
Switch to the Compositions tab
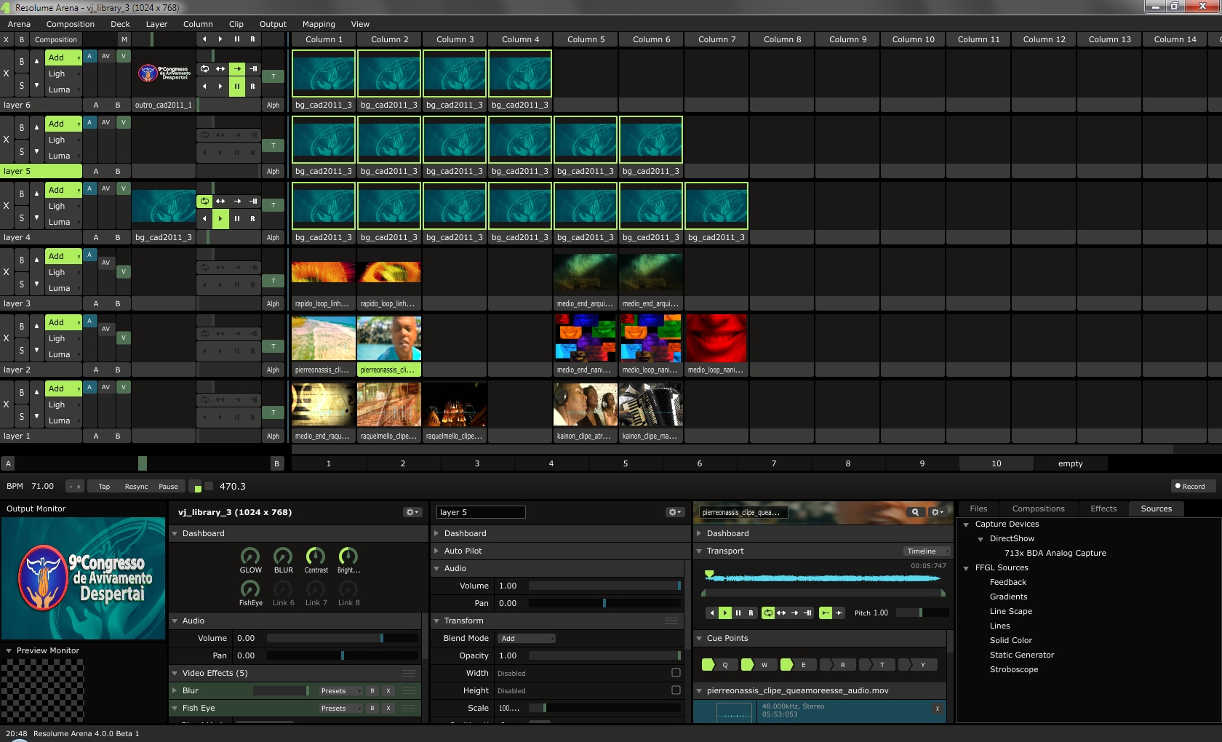coord(1038,509)
